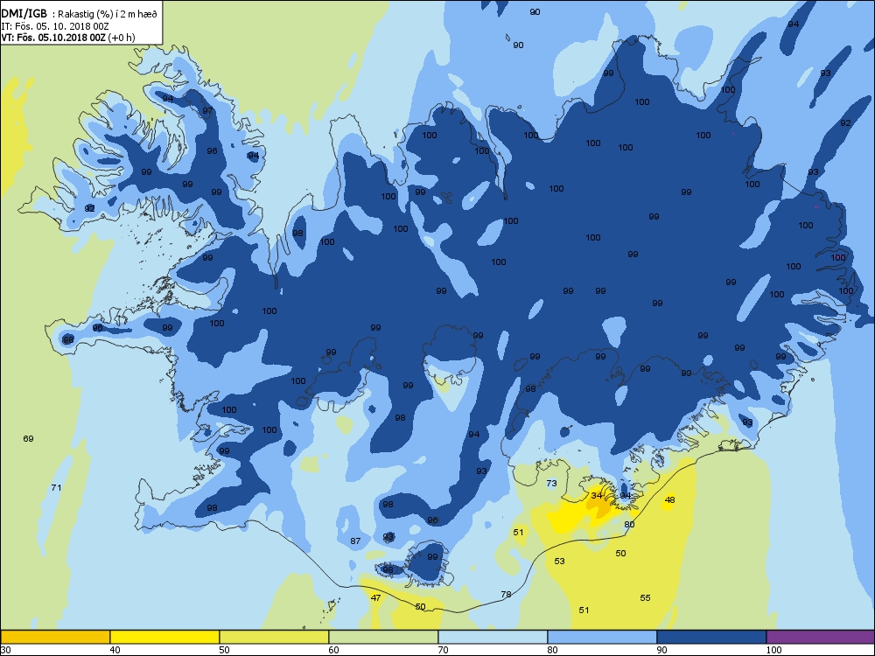
Task: Click the 'VT: Fös. 05.10.2018 00Z (+0 h)' line
Action: point(68,38)
